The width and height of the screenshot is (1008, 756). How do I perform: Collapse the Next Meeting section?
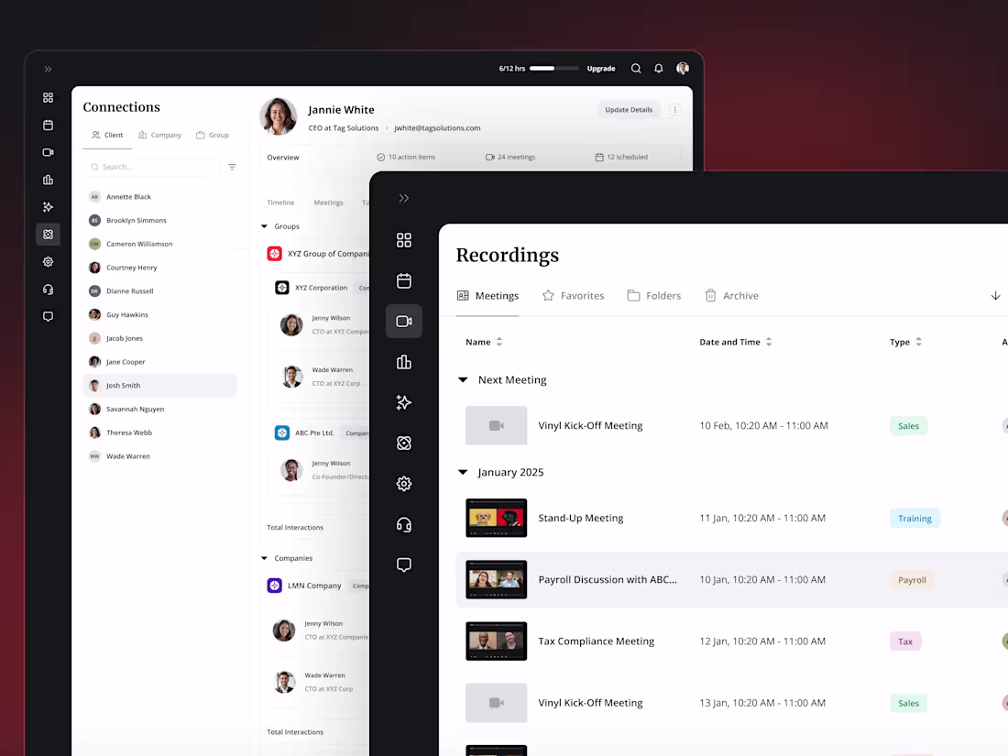click(462, 379)
